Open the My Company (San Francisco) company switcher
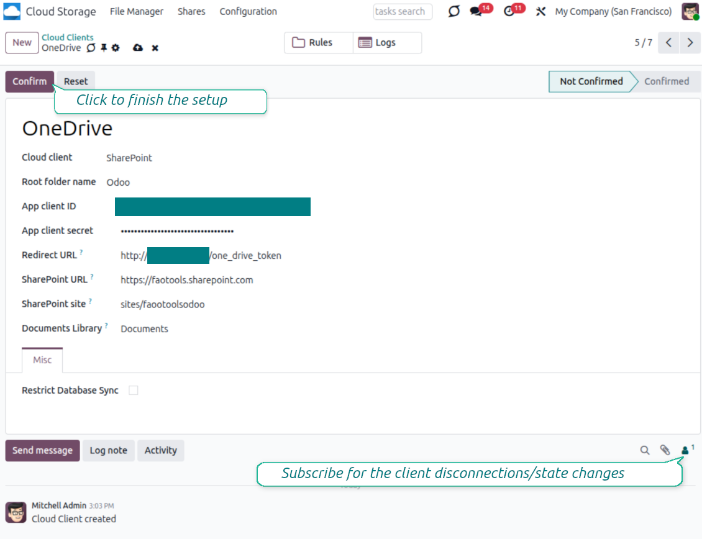Screen dimensions: 702x539 click(x=613, y=12)
